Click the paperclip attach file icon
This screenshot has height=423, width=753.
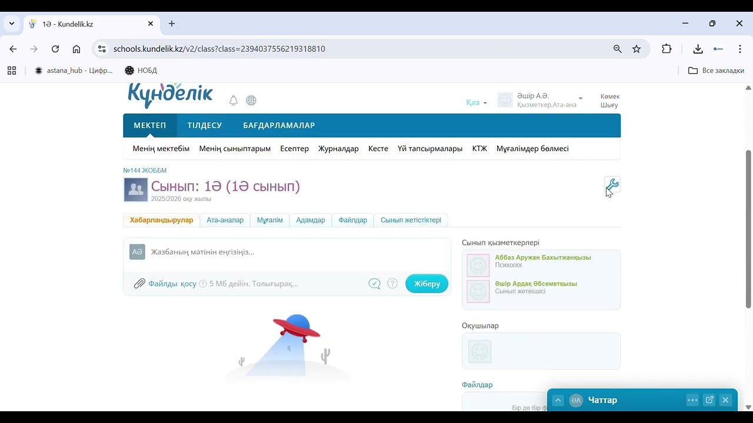(x=139, y=284)
